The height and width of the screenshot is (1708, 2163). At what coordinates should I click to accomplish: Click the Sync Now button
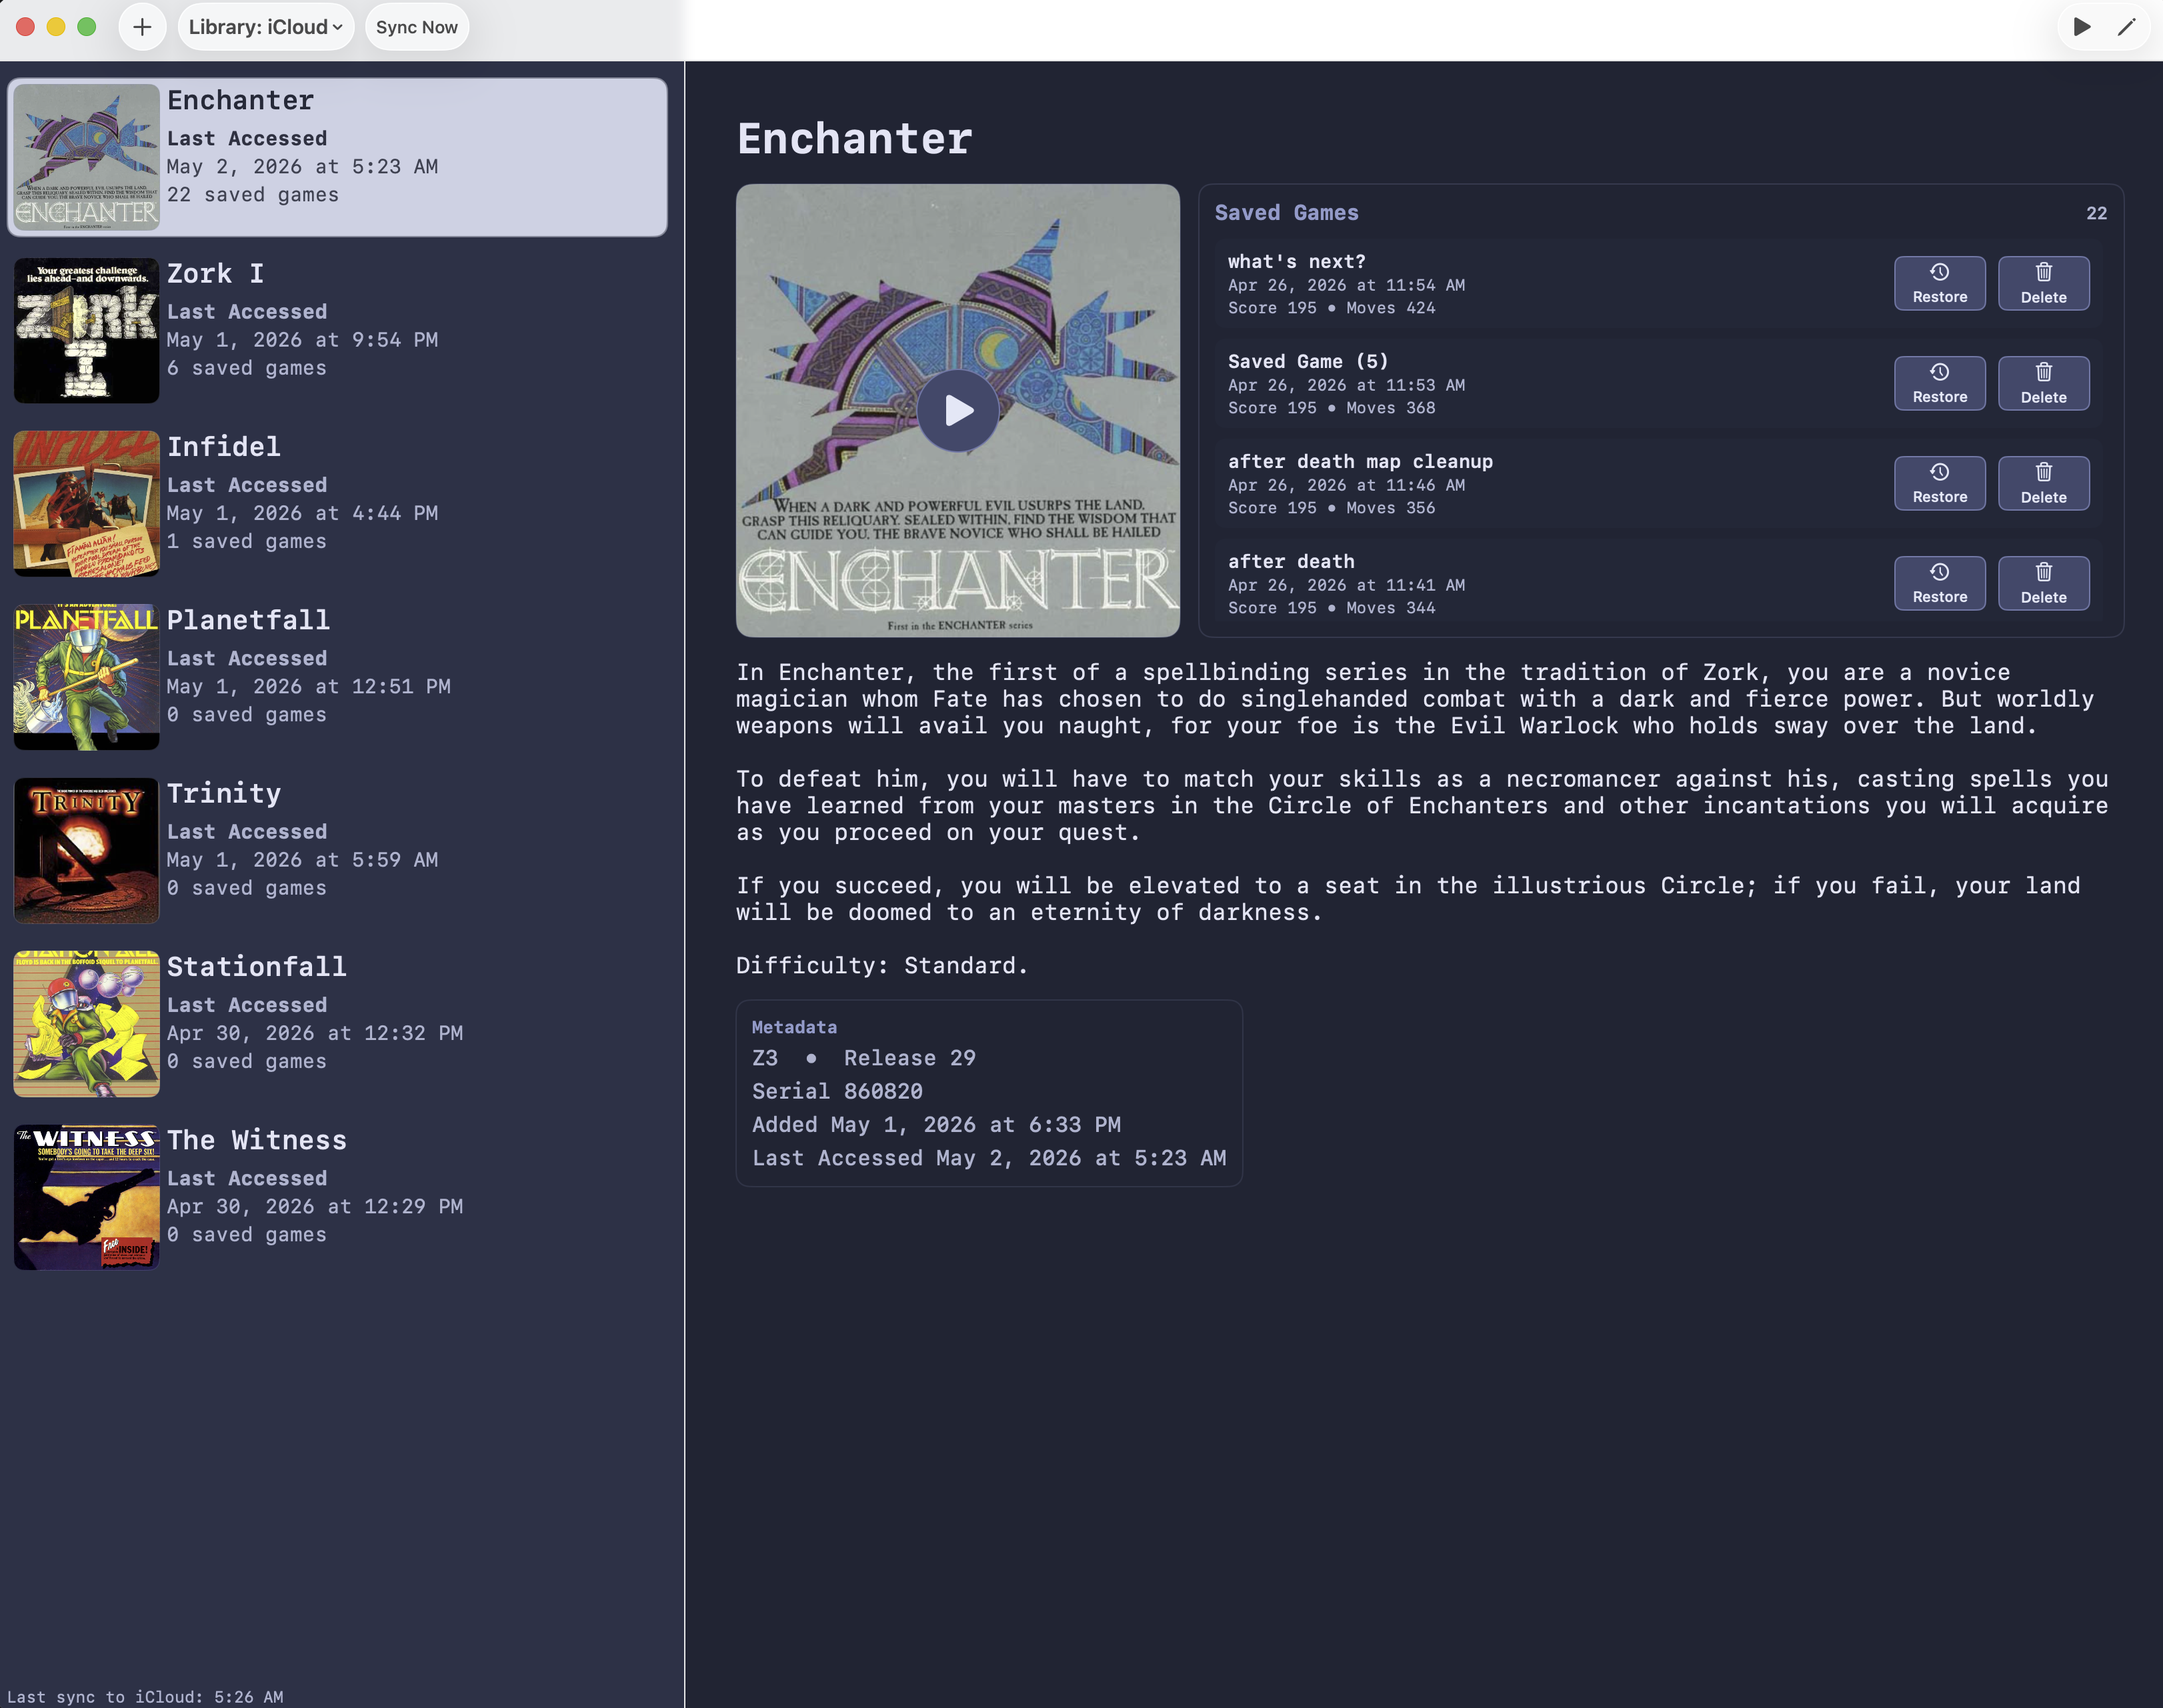[x=417, y=27]
